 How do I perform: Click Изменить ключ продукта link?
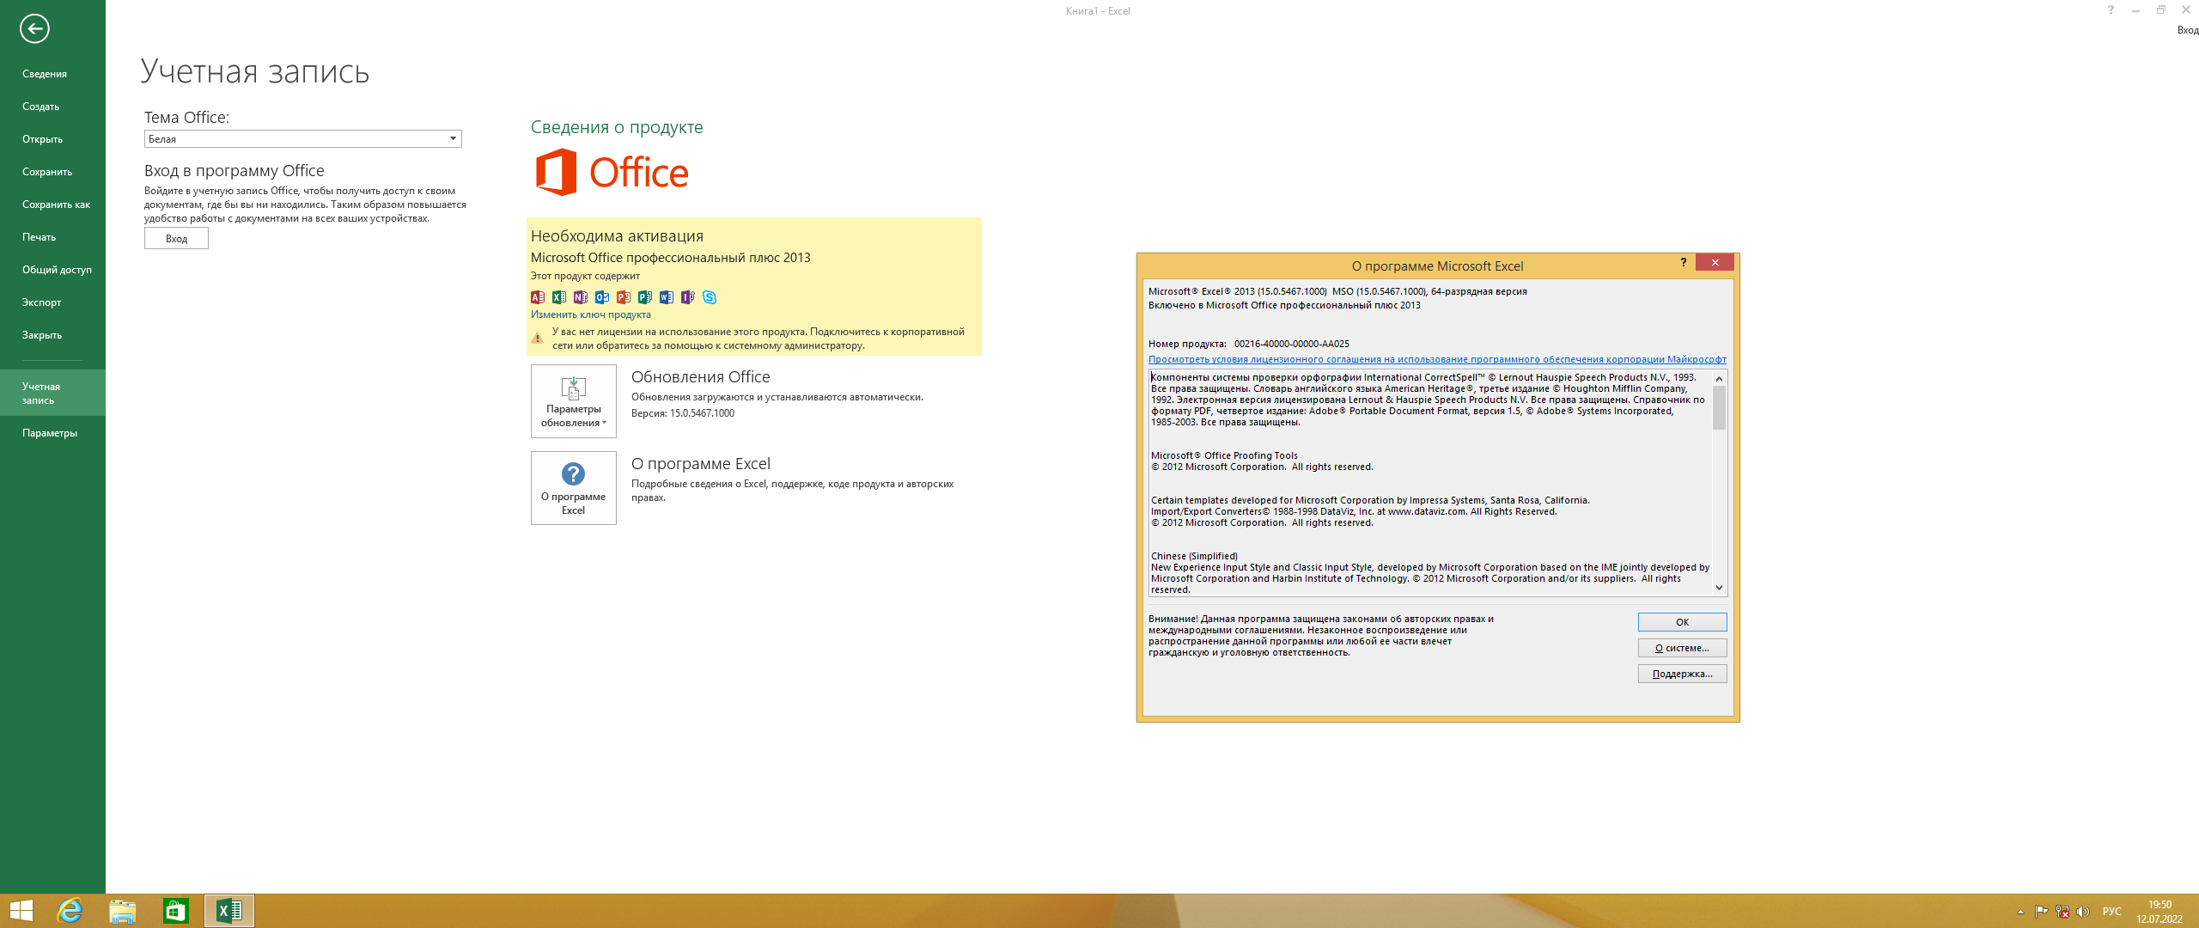point(590,314)
